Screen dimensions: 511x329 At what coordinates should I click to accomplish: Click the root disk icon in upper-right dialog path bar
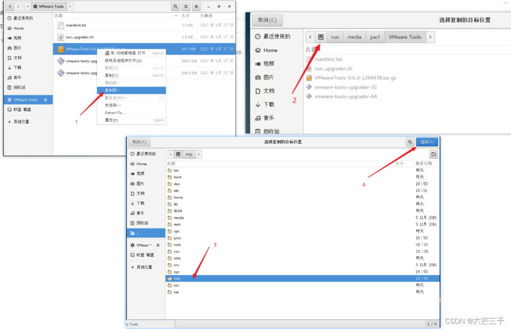(x=321, y=37)
